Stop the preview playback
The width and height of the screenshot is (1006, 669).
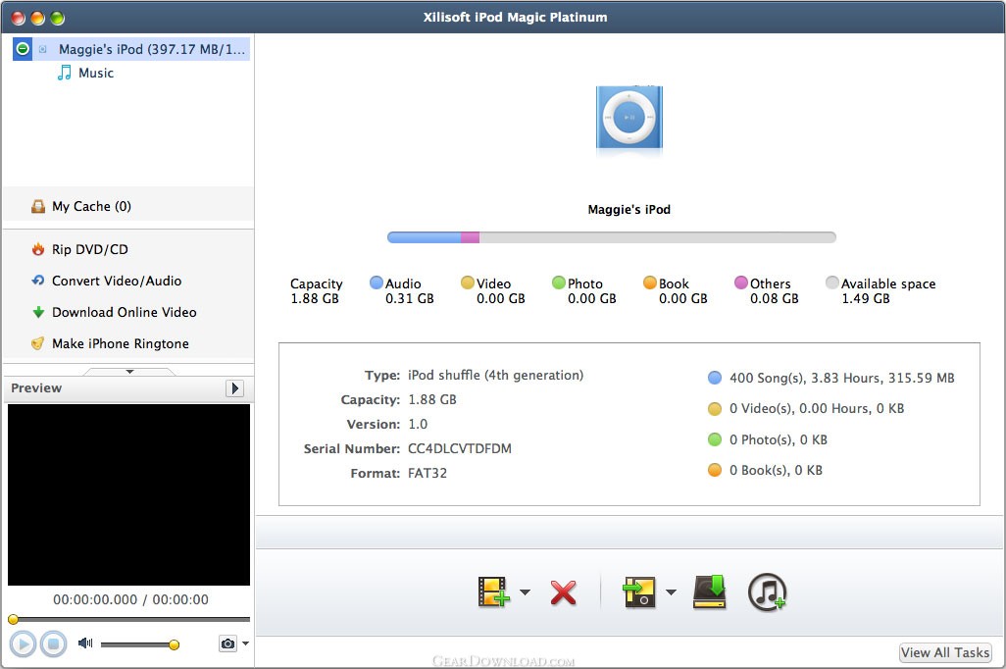(53, 643)
